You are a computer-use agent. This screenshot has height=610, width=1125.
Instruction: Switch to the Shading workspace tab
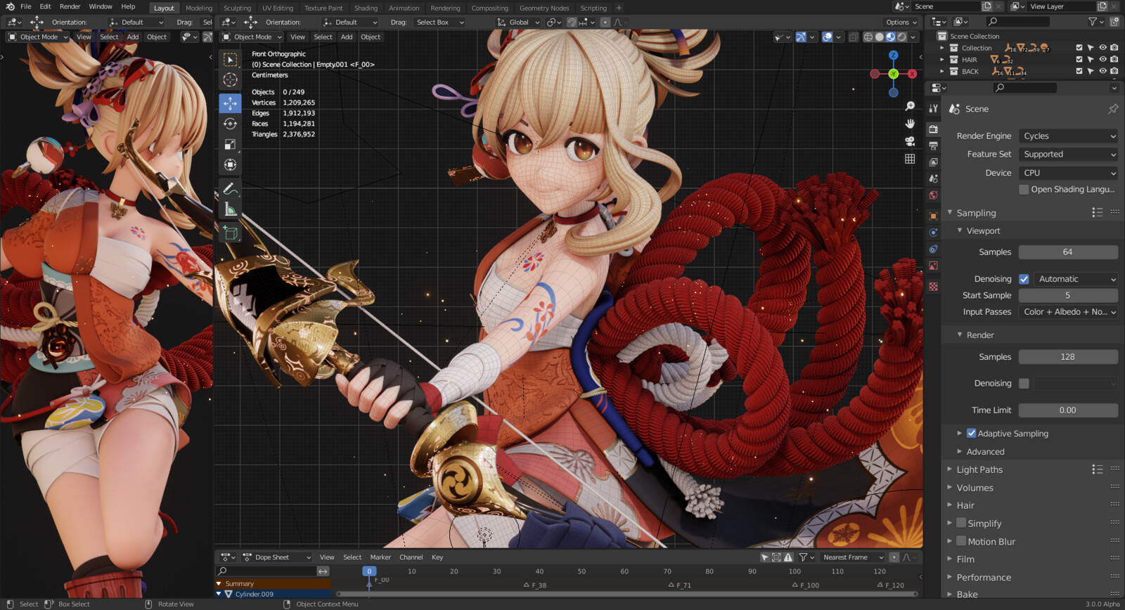(x=366, y=8)
